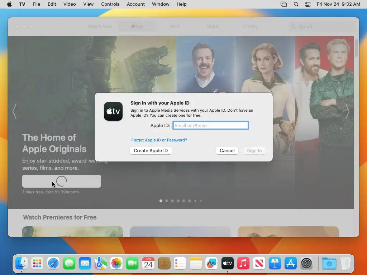This screenshot has width=367, height=275.
Task: Open Messages app in dock
Action: click(x=69, y=263)
